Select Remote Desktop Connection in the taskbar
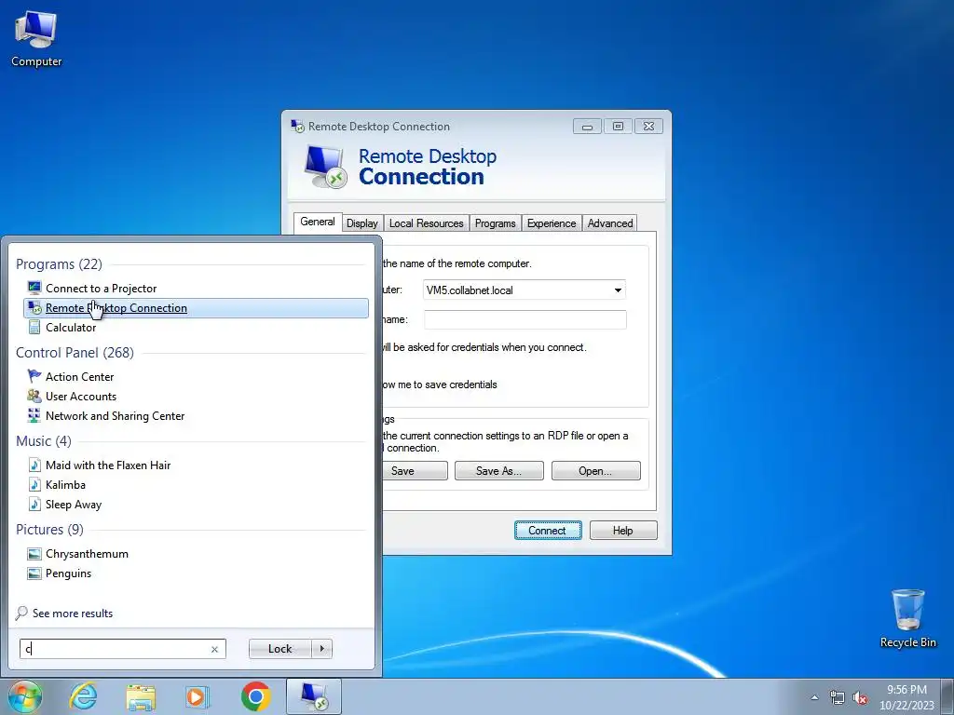954x715 pixels. [314, 696]
